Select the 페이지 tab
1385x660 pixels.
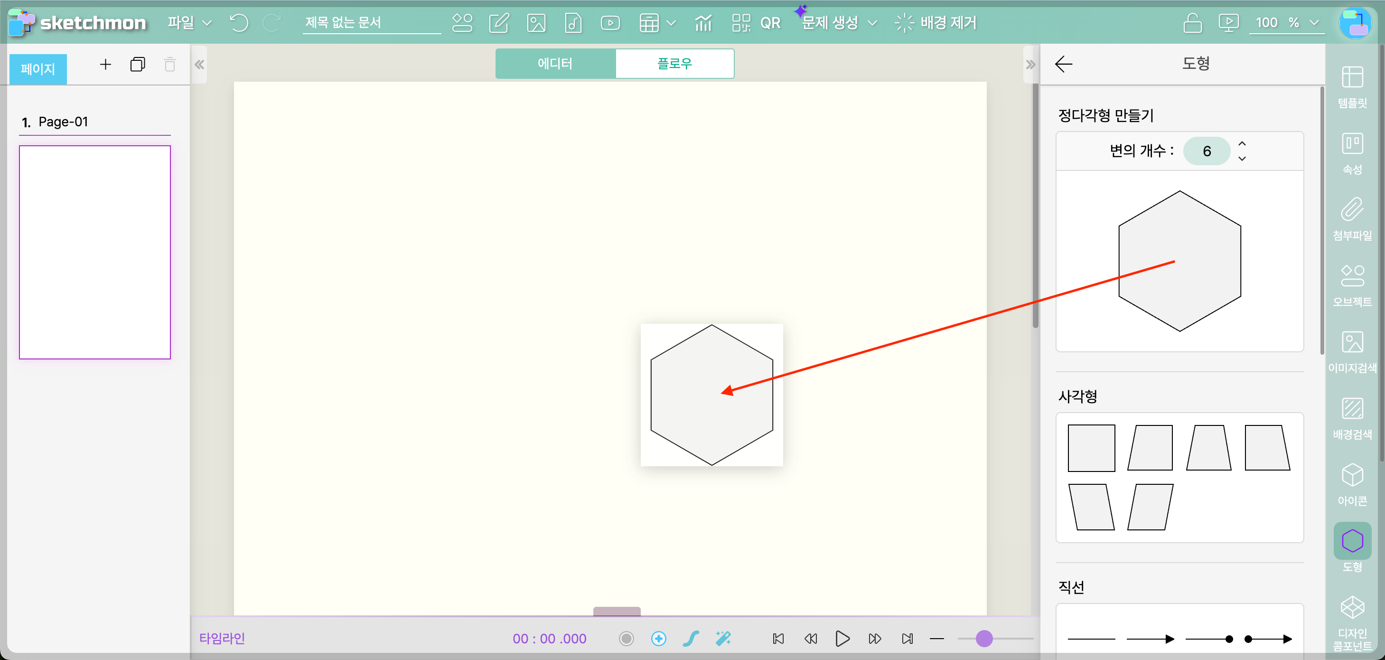pos(37,69)
